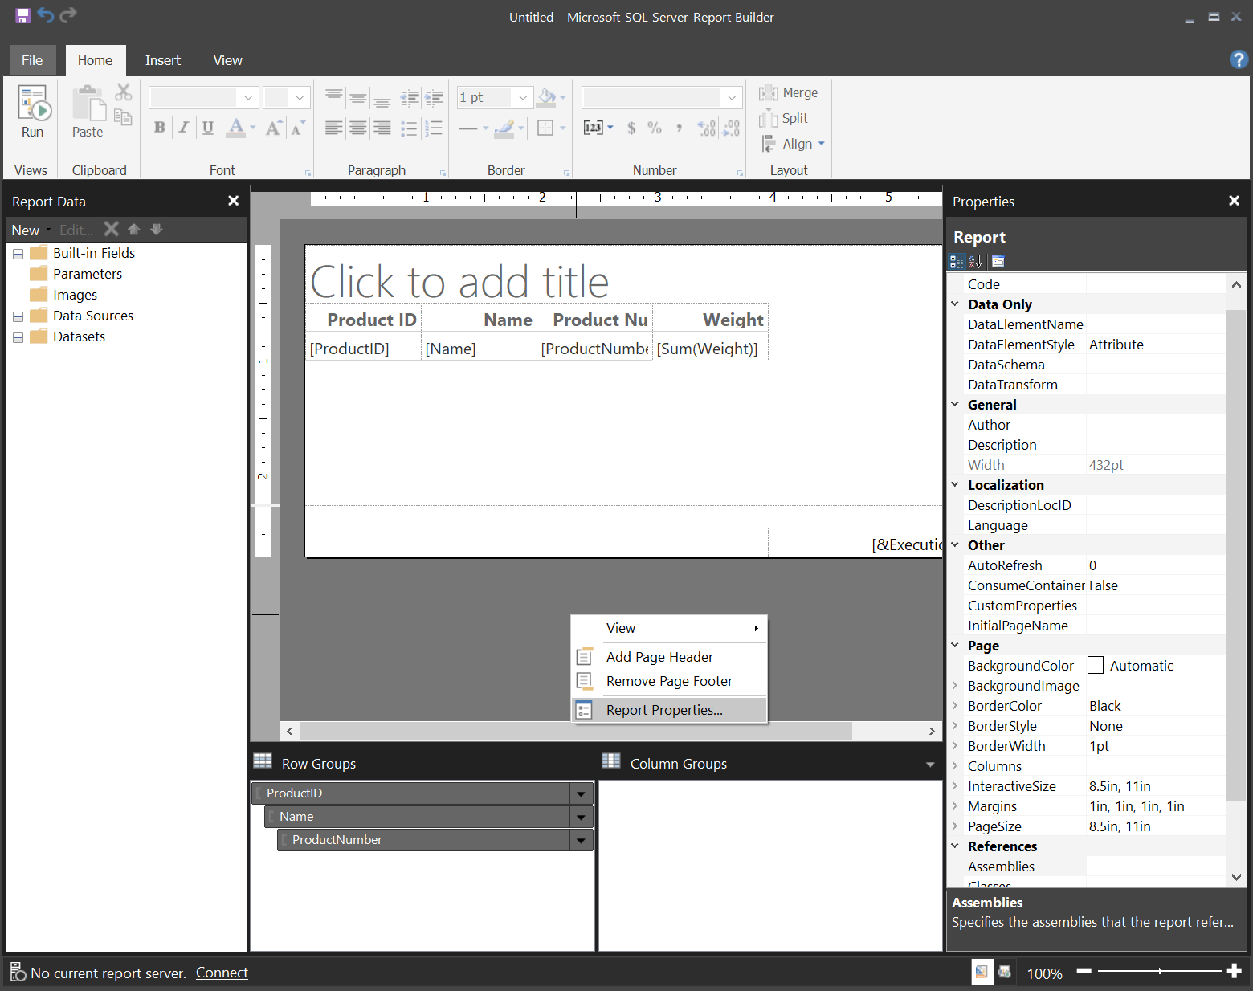Click the numbered list icon
Screen dimensions: 1253x991
pos(435,128)
